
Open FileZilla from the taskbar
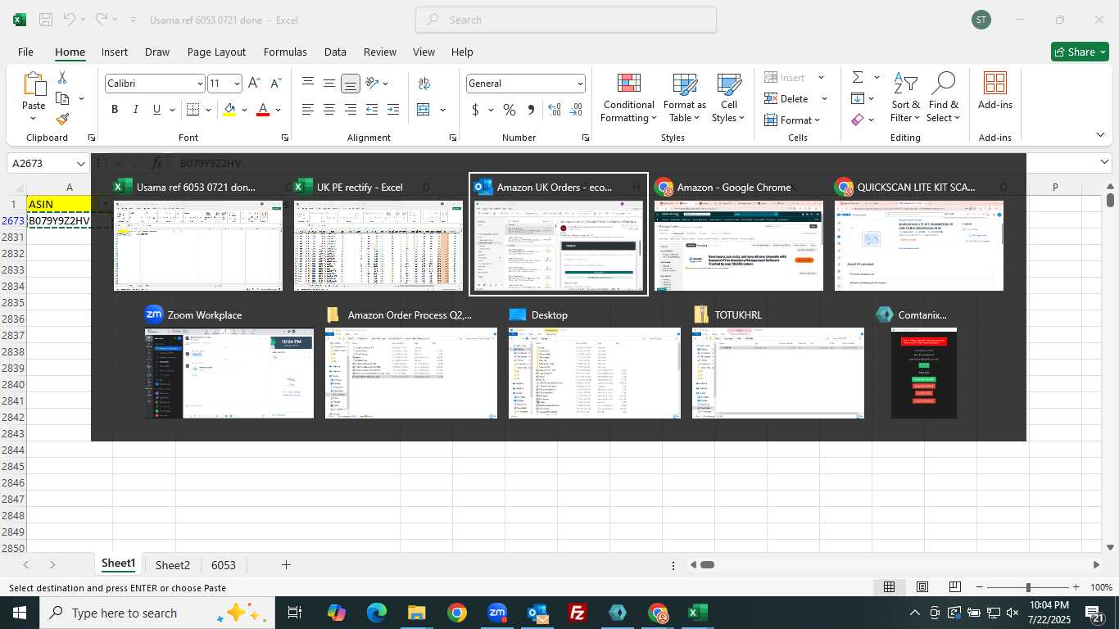578,613
